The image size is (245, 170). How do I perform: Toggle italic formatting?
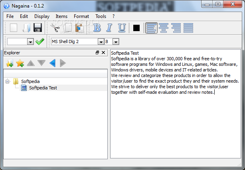109,28
